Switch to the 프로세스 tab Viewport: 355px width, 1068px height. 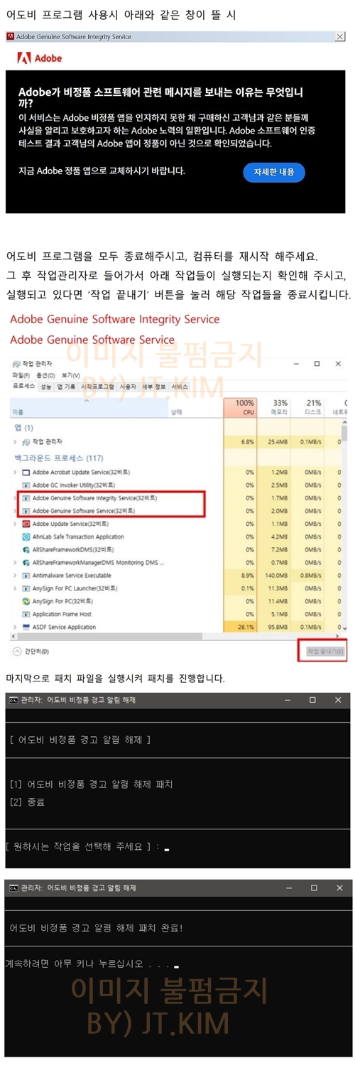pyautogui.click(x=24, y=387)
